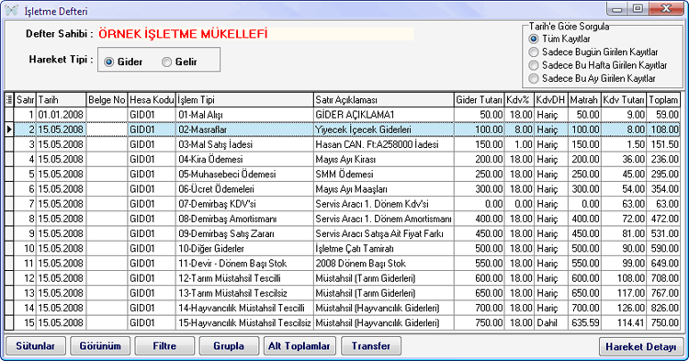The width and height of the screenshot is (689, 361).
Task: Open the Sütunlar button
Action: [x=36, y=346]
